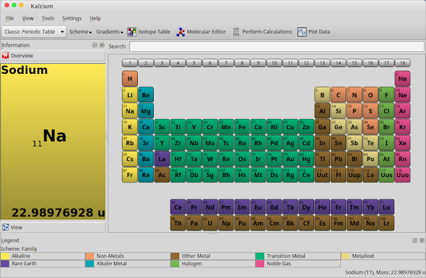Select the Silicon (Si) element tile
Screen dimensions: 426x278
pyautogui.click(x=338, y=111)
